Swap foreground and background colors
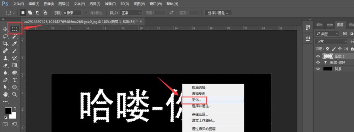The image size is (354, 132). point(15,108)
